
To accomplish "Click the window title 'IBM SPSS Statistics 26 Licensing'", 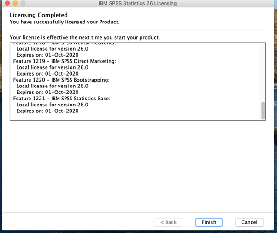I will point(137,3).
